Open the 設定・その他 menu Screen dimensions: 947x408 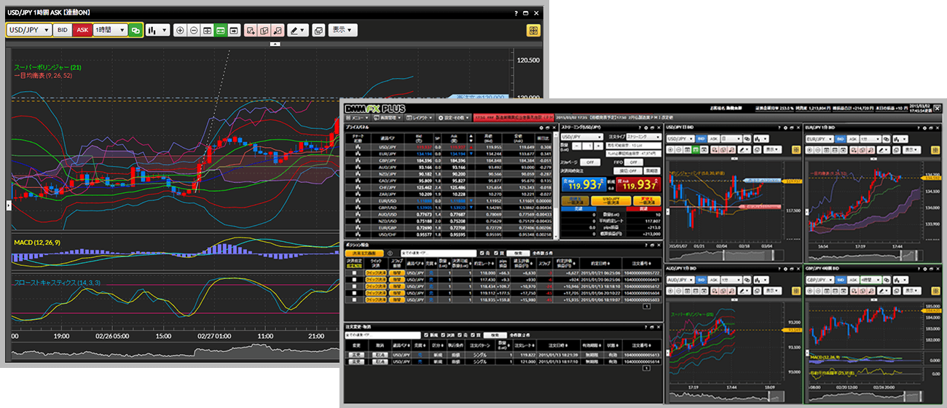click(x=453, y=117)
